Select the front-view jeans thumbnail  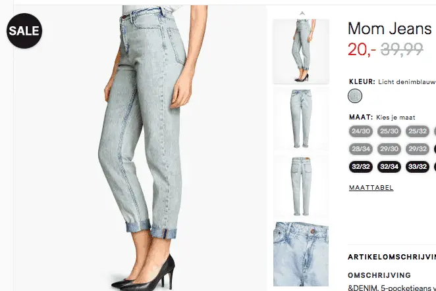(x=301, y=119)
